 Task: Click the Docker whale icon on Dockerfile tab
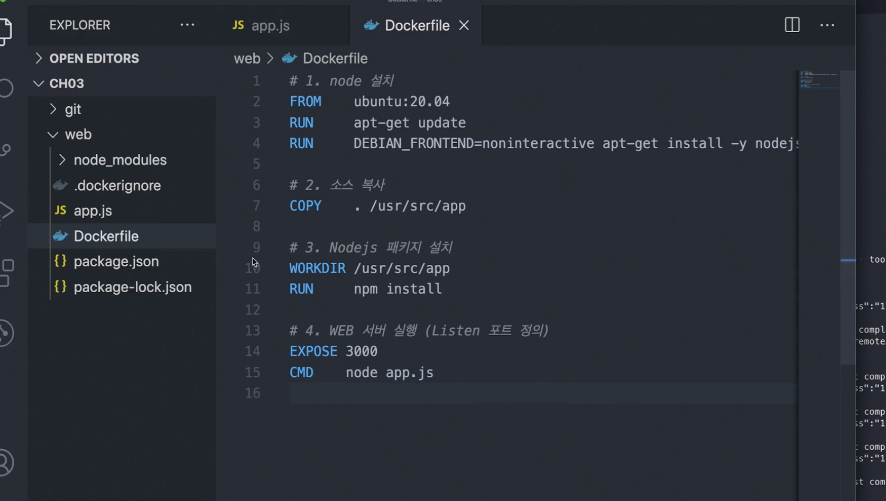[372, 25]
